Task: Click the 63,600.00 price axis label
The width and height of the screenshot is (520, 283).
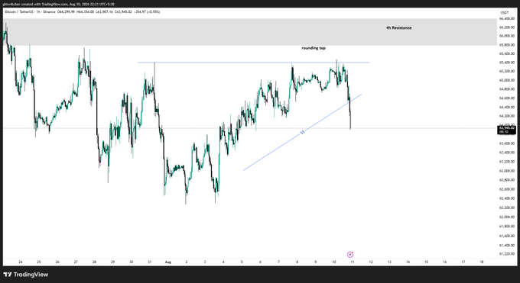Action: coord(507,143)
